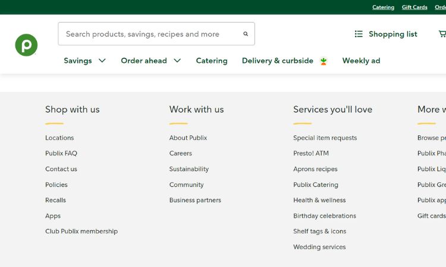This screenshot has width=446, height=267.
Task: Click Gift Cards link in top bar
Action: coord(414,7)
